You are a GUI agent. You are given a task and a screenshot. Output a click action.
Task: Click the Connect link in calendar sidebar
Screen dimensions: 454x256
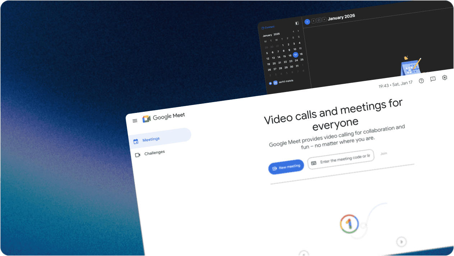pos(268,27)
